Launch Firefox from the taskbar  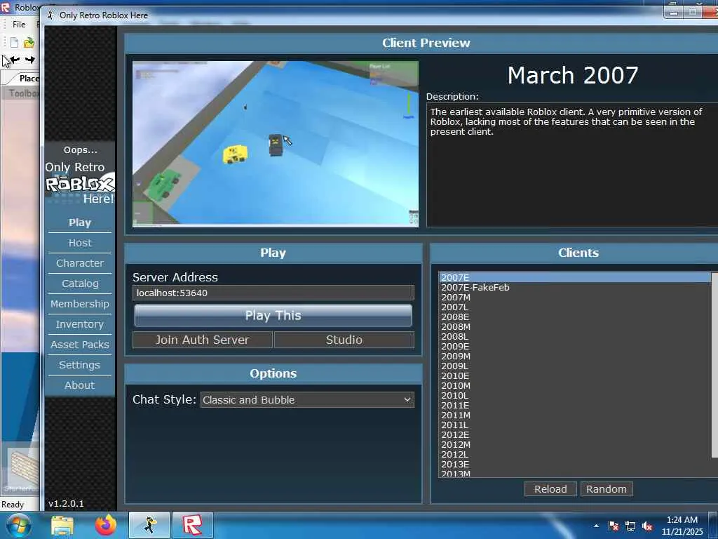click(x=106, y=525)
